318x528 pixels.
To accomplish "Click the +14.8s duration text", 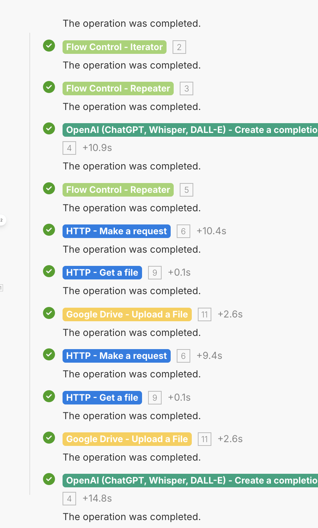I will pos(97,498).
